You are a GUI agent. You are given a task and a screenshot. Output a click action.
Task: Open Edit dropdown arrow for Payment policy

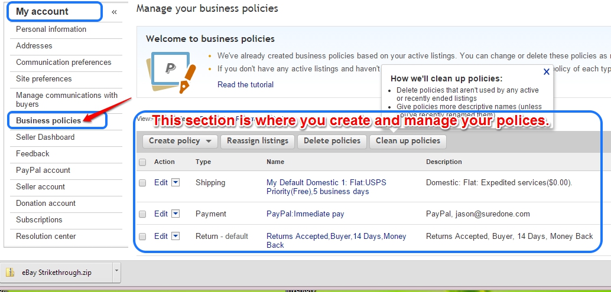click(x=175, y=214)
